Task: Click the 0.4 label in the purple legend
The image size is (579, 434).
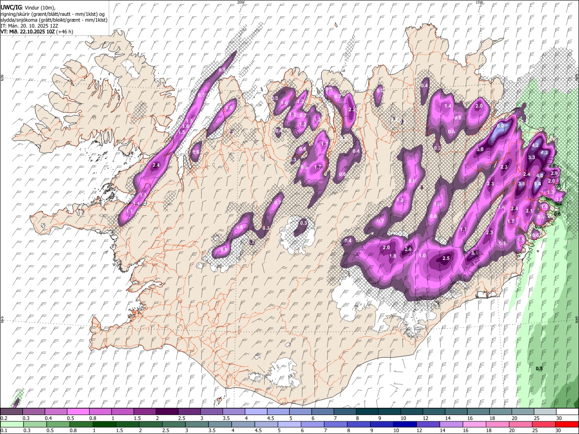Action: click(48, 418)
